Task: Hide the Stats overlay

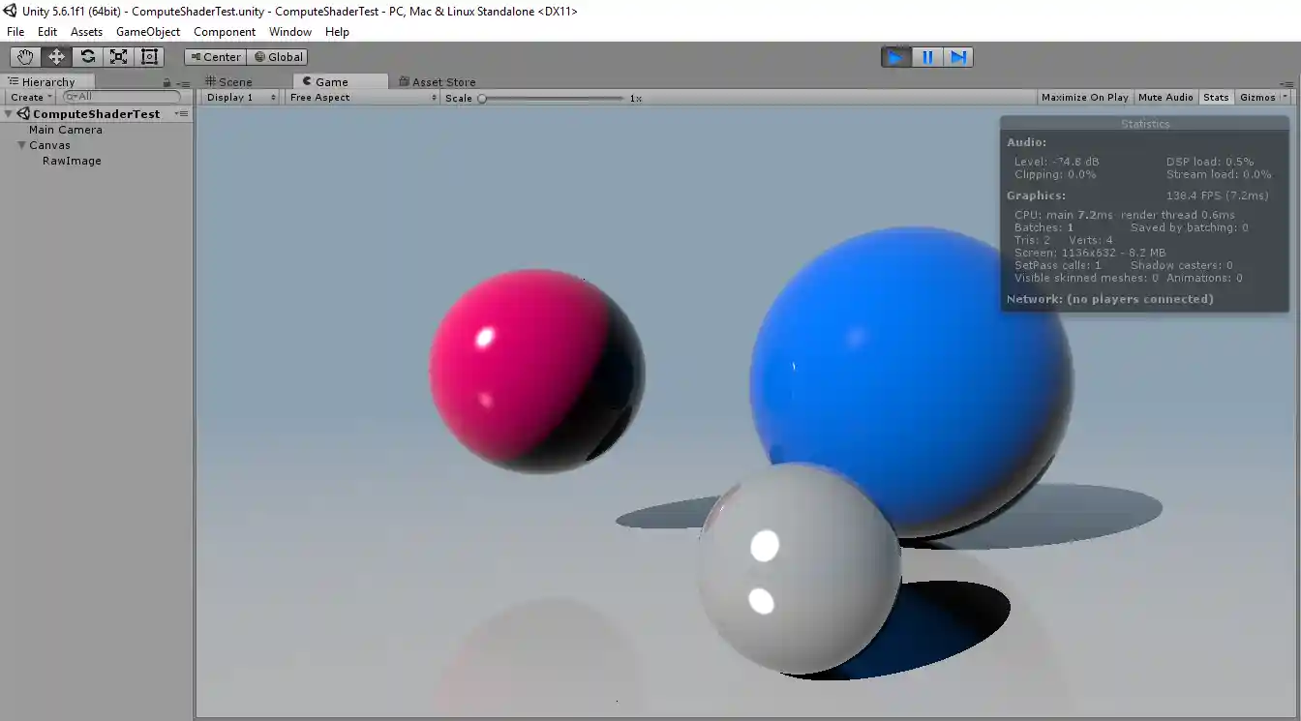Action: point(1216,97)
